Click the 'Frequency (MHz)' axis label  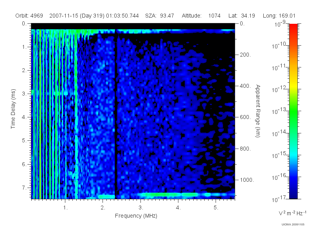pyautogui.click(x=136, y=216)
